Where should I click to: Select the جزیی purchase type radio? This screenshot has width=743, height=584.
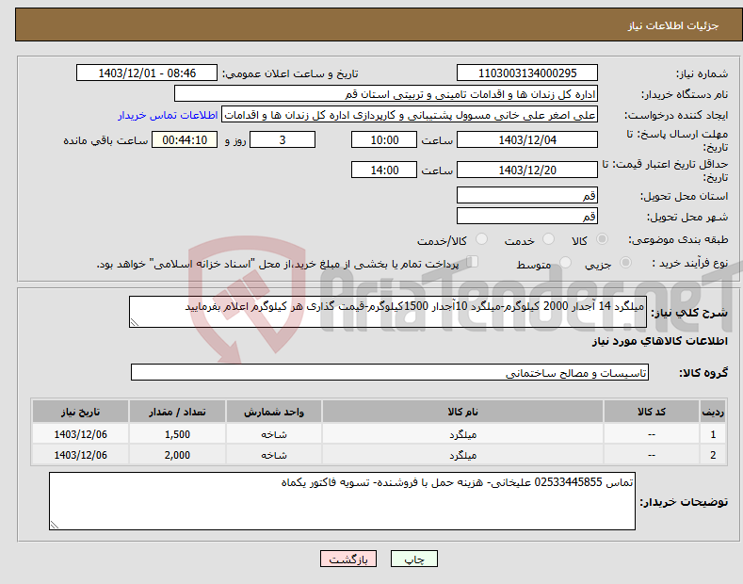(x=625, y=263)
